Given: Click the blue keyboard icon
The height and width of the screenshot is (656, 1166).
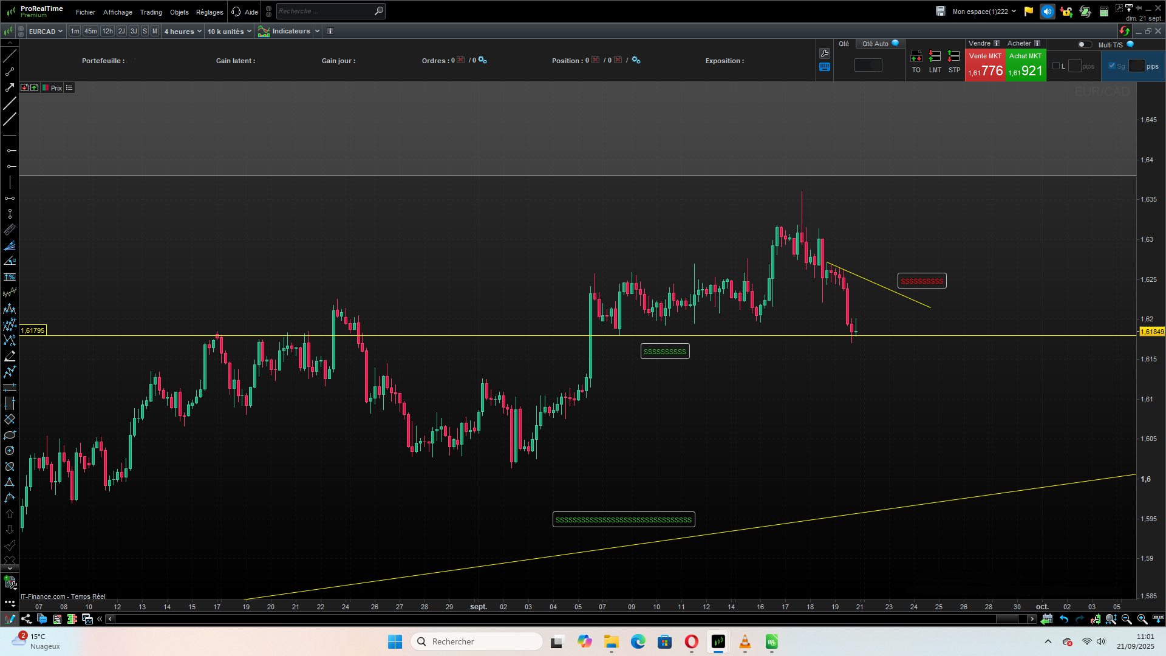Looking at the screenshot, I should click(824, 67).
